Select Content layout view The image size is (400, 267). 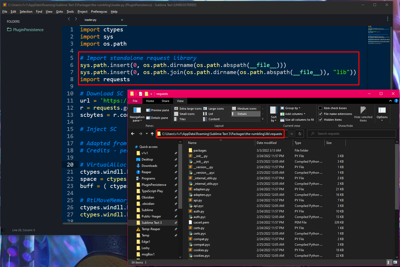(x=211, y=119)
